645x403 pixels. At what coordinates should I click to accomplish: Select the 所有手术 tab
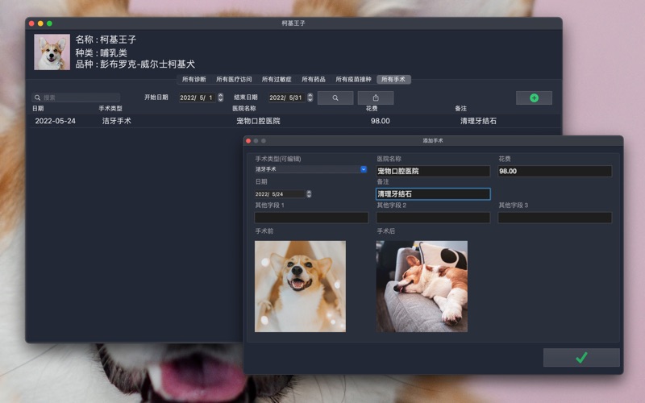click(x=393, y=79)
